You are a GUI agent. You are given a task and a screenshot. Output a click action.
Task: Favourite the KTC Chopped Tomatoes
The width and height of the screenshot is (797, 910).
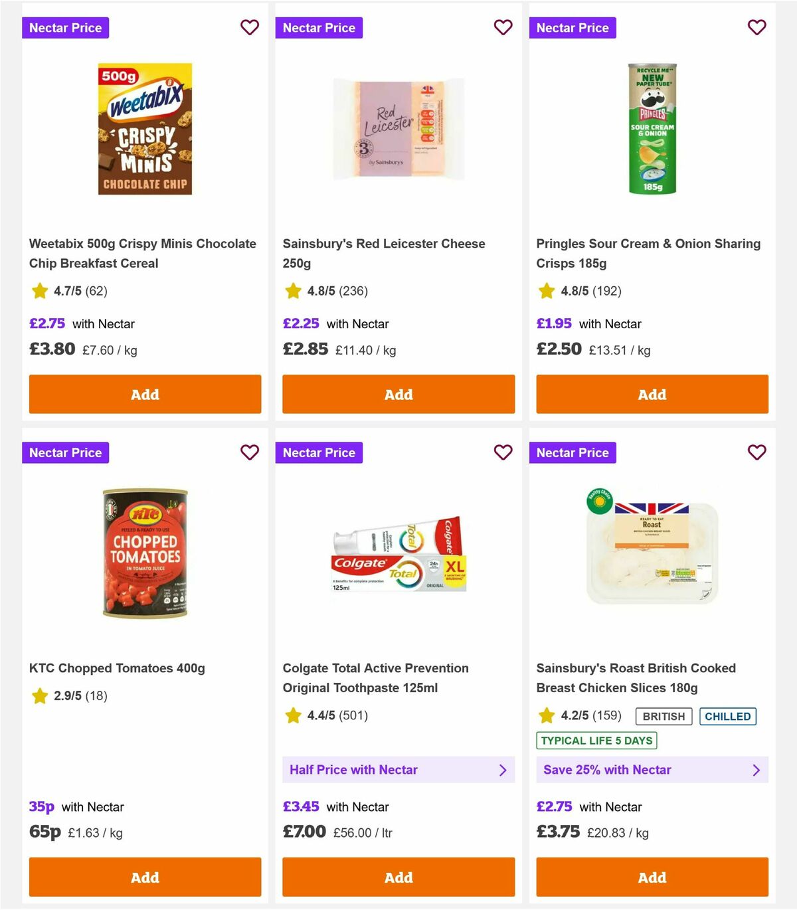[x=250, y=452]
